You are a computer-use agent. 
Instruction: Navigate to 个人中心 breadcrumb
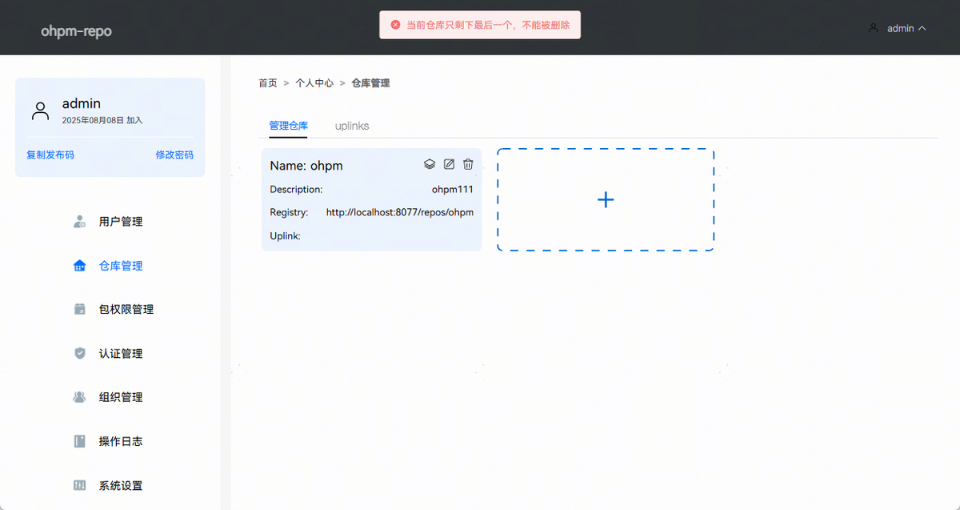tap(314, 83)
